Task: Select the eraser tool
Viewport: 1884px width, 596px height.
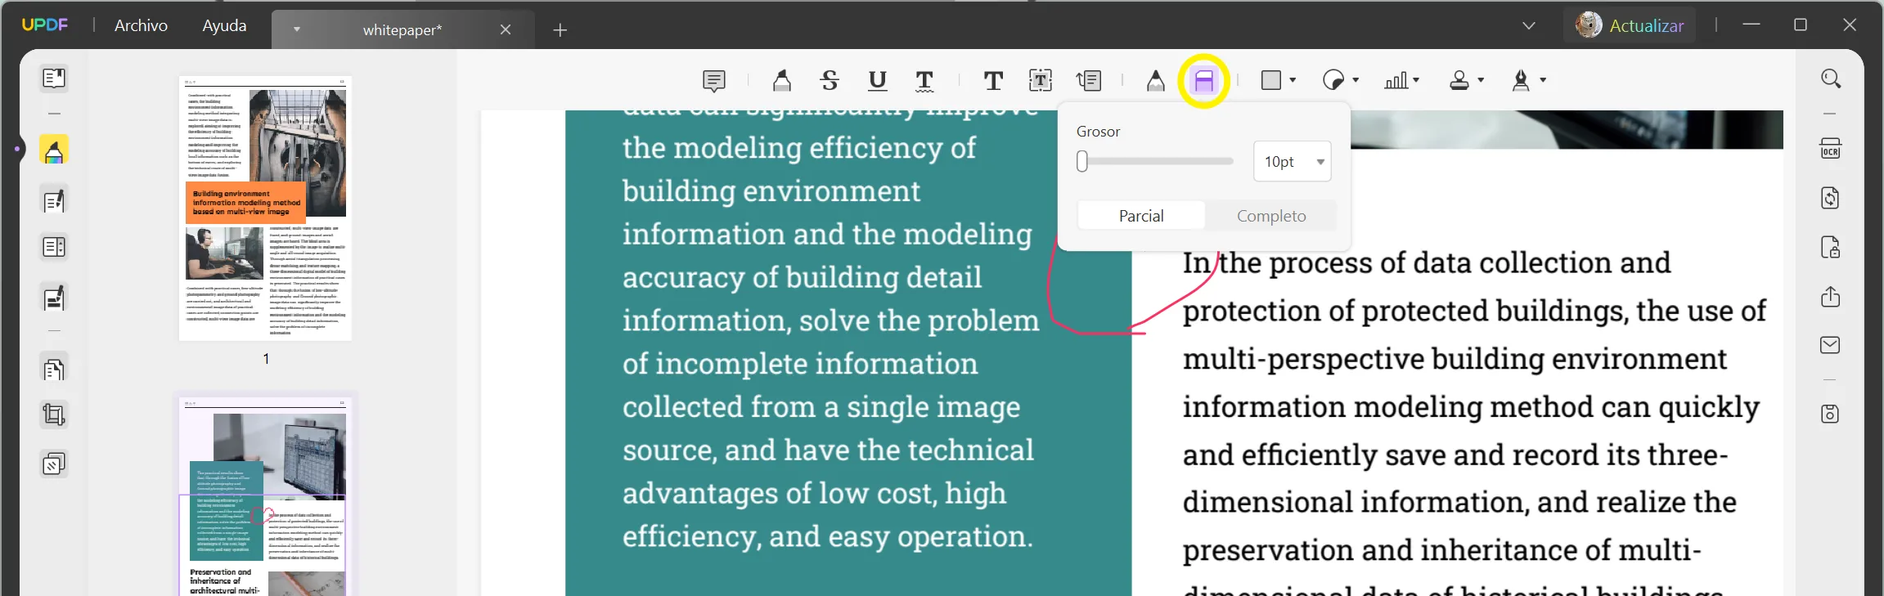Action: tap(1204, 80)
